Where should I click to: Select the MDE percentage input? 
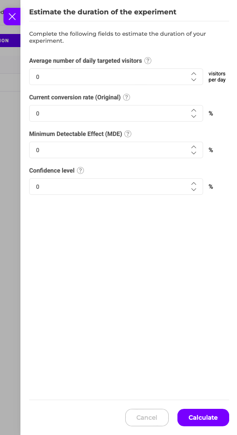pos(116,150)
